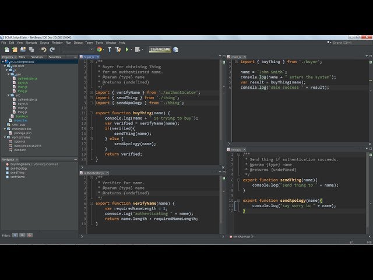Open the File menu
The image size is (373, 280).
pos(3,43)
